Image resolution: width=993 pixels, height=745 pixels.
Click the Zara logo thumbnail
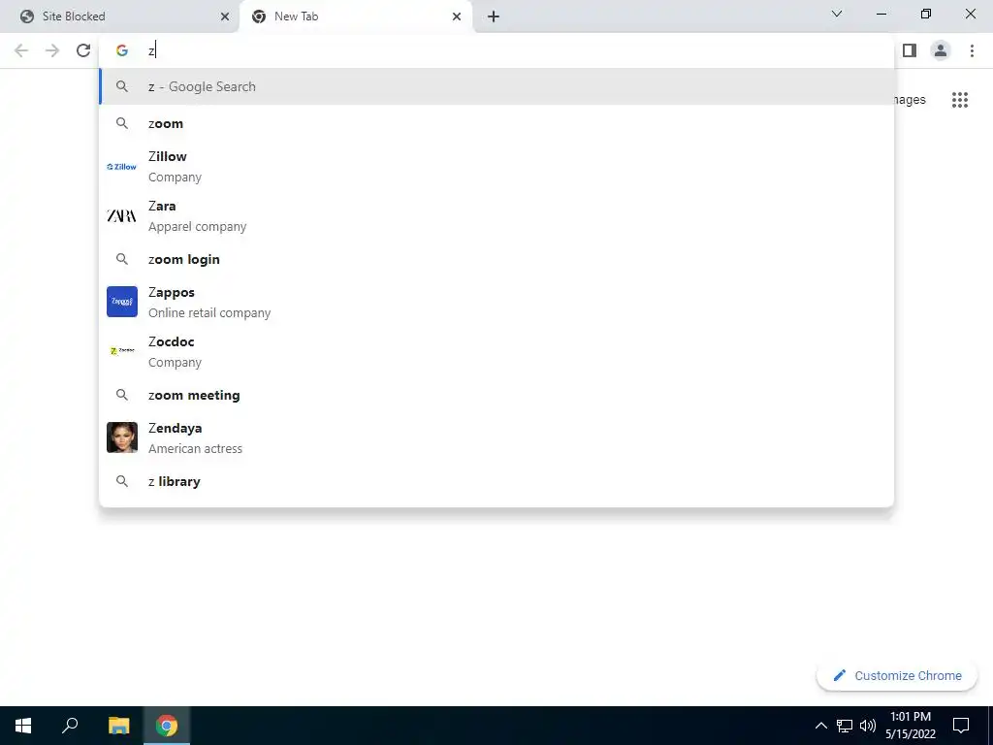point(122,216)
